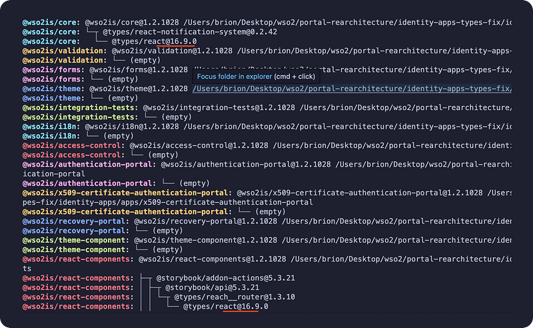Click the file path on the @wso2is/validation row
Viewport: 533px width, 328px height.
374,51
